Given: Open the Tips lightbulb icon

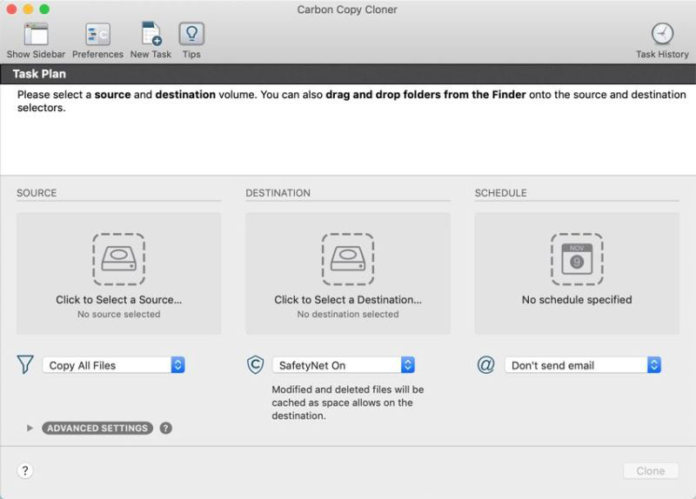Looking at the screenshot, I should (191, 34).
